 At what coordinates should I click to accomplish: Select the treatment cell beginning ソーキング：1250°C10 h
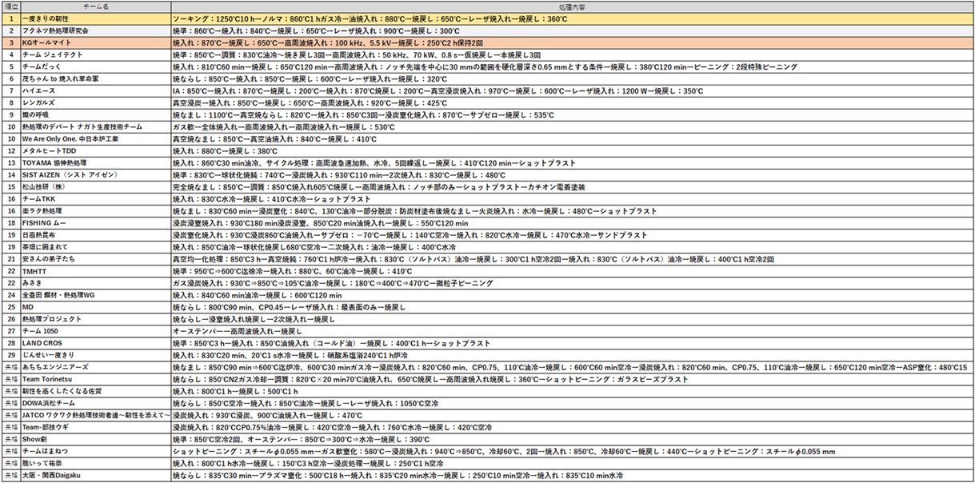[572, 18]
